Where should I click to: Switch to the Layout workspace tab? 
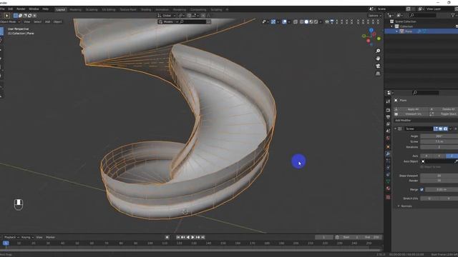pos(60,9)
